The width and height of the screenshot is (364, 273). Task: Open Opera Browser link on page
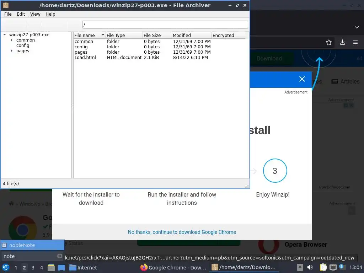pyautogui.click(x=306, y=245)
